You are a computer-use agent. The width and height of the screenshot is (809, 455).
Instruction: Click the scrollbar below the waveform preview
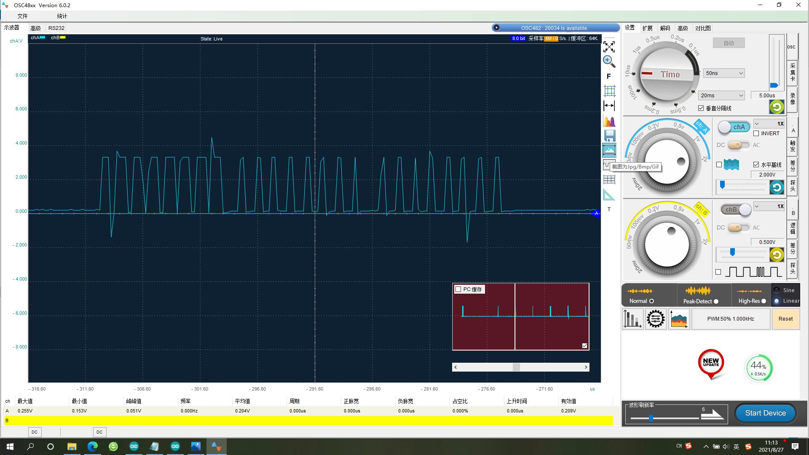coord(520,367)
